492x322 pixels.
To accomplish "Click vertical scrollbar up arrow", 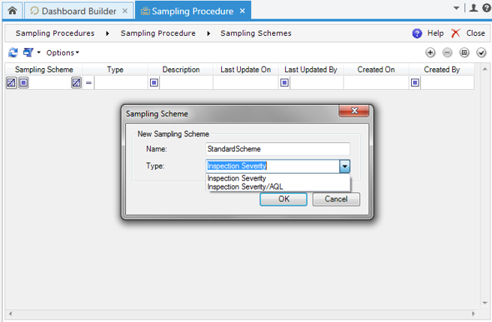I will pyautogui.click(x=484, y=69).
